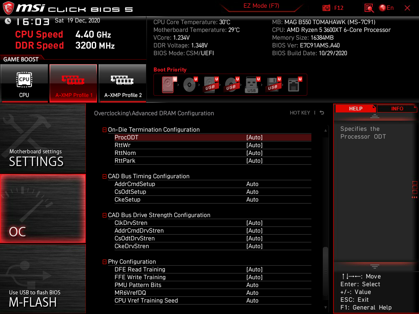Open the OC overclocking section
The image size is (419, 314).
(x=43, y=209)
